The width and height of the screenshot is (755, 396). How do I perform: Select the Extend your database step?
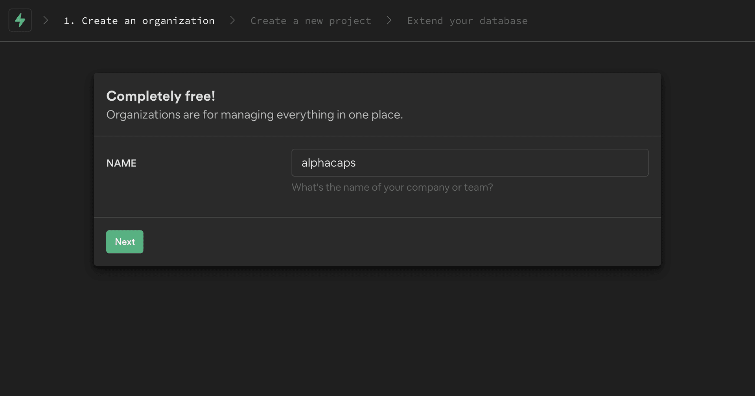click(x=467, y=20)
